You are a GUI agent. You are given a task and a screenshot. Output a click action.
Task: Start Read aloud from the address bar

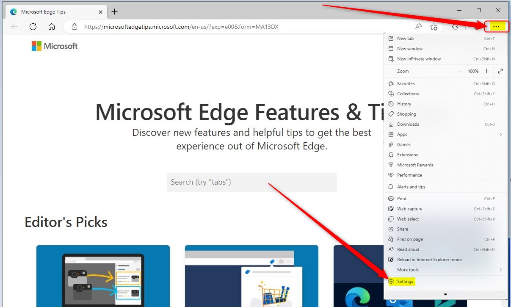pyautogui.click(x=418, y=26)
